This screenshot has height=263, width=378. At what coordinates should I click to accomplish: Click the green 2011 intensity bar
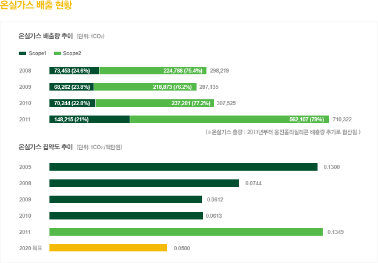point(186,232)
